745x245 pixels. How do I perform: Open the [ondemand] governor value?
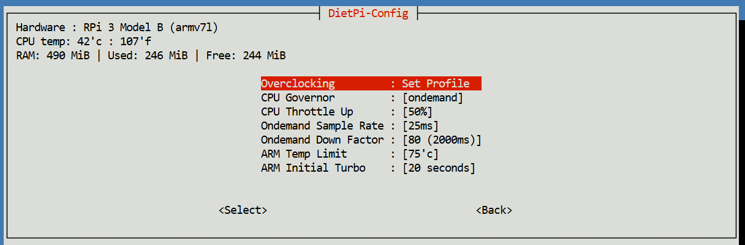[x=433, y=98]
